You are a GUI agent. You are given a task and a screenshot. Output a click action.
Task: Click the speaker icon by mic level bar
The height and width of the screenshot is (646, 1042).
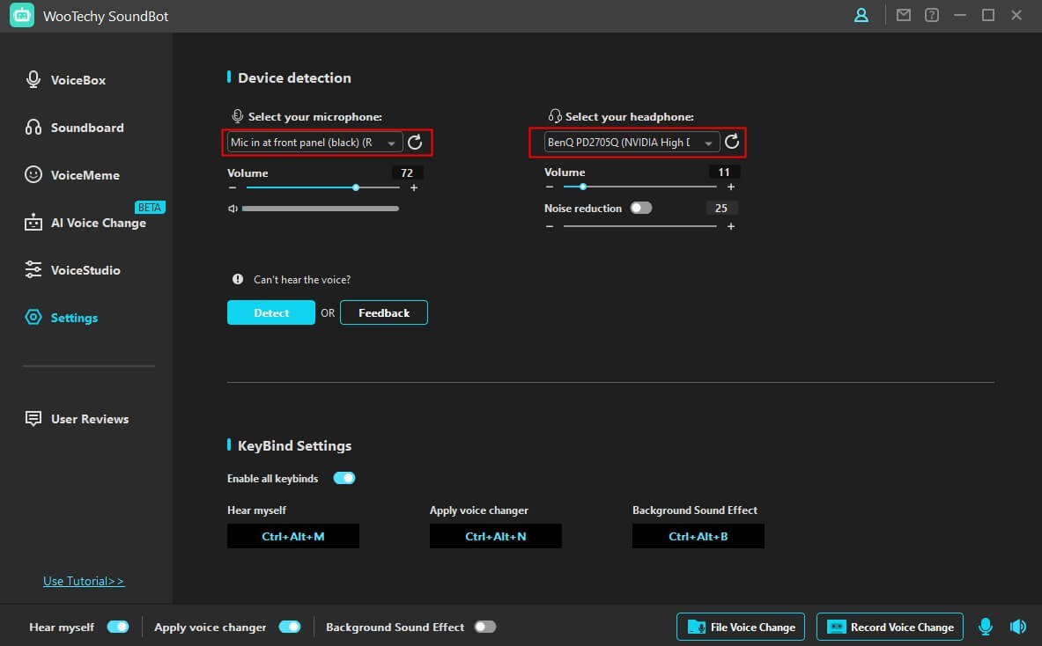[233, 209]
